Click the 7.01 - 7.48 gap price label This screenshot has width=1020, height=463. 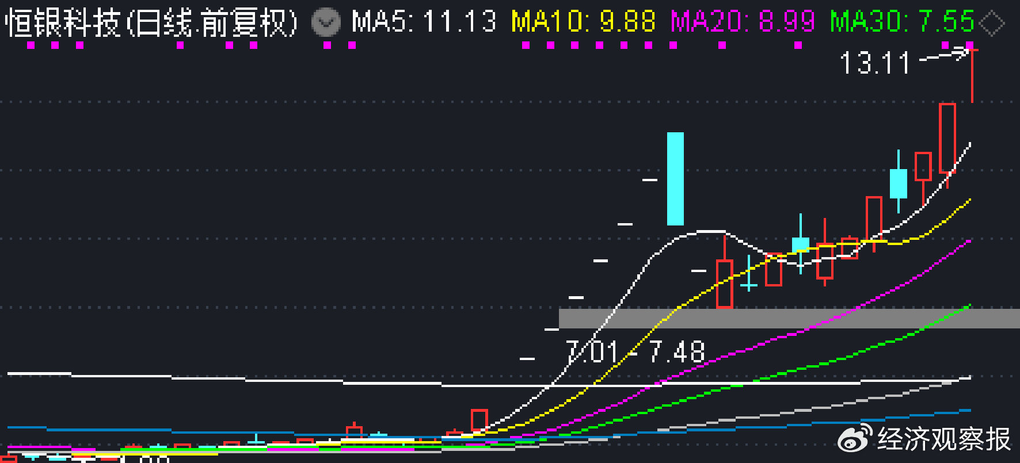coord(635,351)
